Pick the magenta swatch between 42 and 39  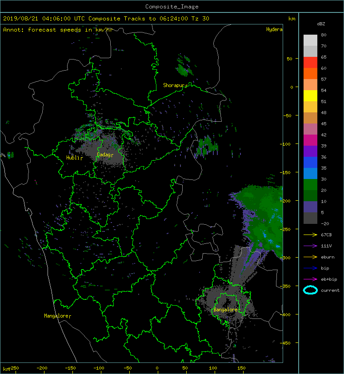pos(310,140)
